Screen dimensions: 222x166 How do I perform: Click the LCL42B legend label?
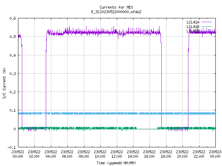click(193, 31)
